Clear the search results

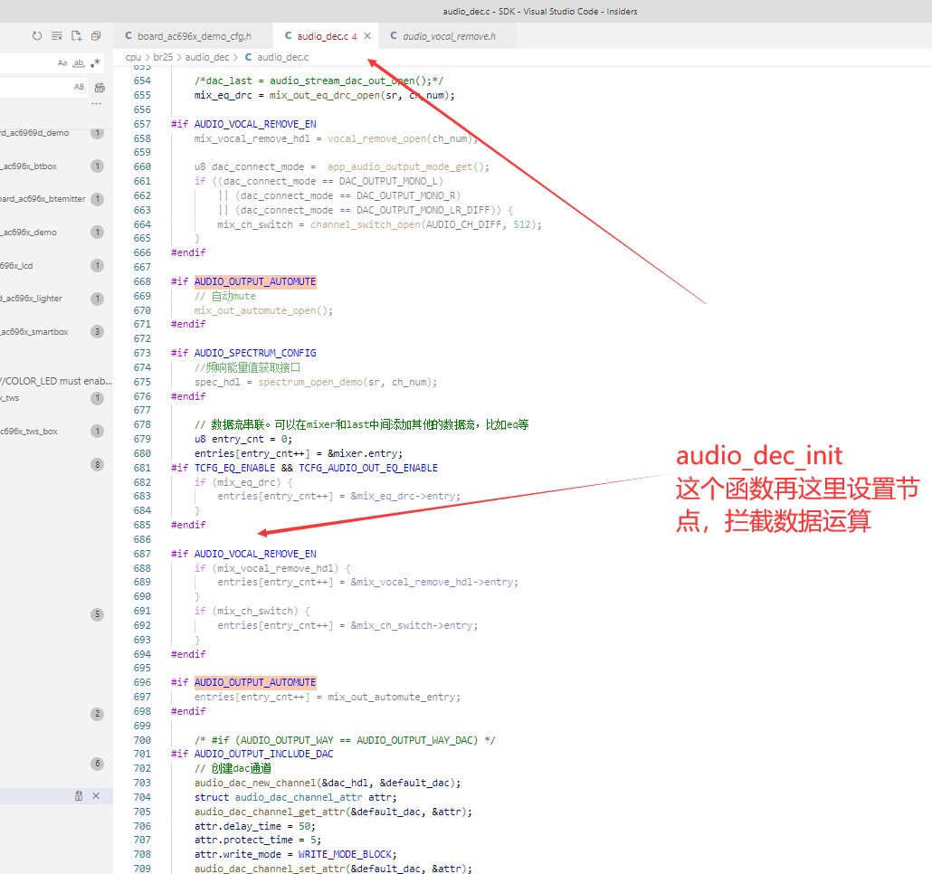(56, 35)
